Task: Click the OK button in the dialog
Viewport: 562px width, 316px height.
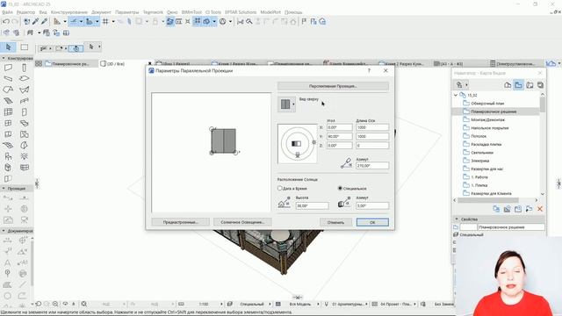Action: [372, 222]
